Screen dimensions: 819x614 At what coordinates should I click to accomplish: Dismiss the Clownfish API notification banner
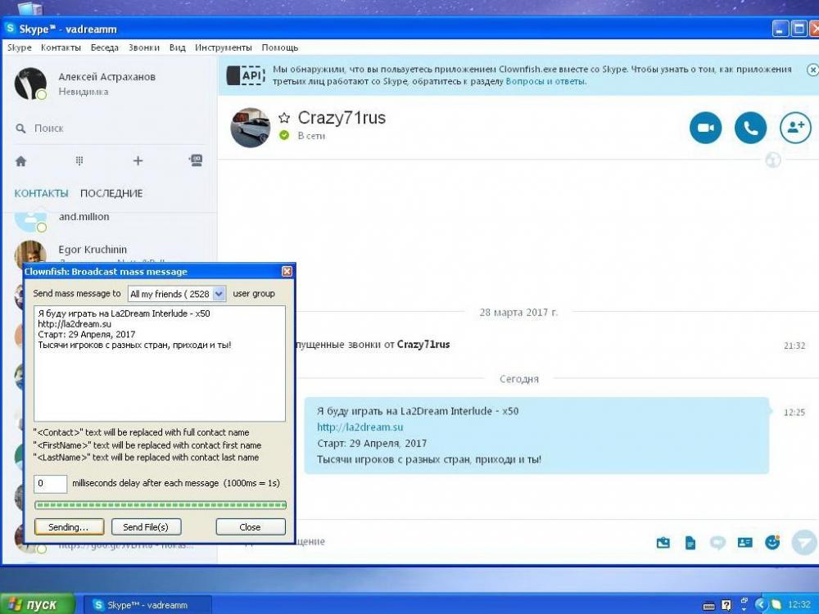[812, 70]
